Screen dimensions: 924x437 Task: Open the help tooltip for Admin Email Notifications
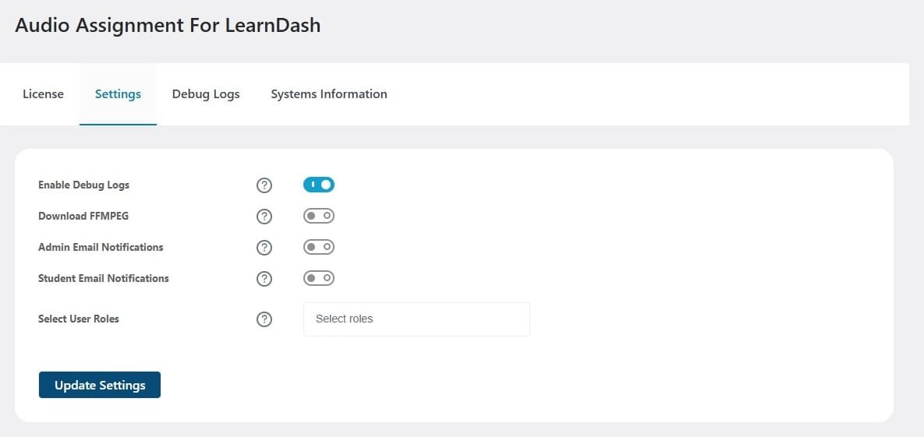click(264, 248)
